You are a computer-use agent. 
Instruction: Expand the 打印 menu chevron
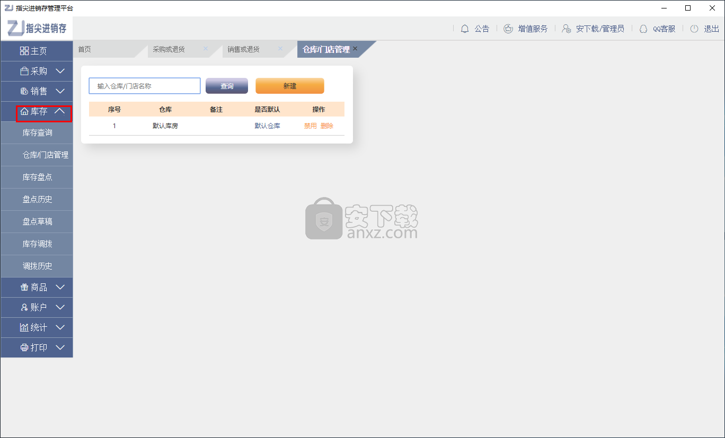pos(60,347)
